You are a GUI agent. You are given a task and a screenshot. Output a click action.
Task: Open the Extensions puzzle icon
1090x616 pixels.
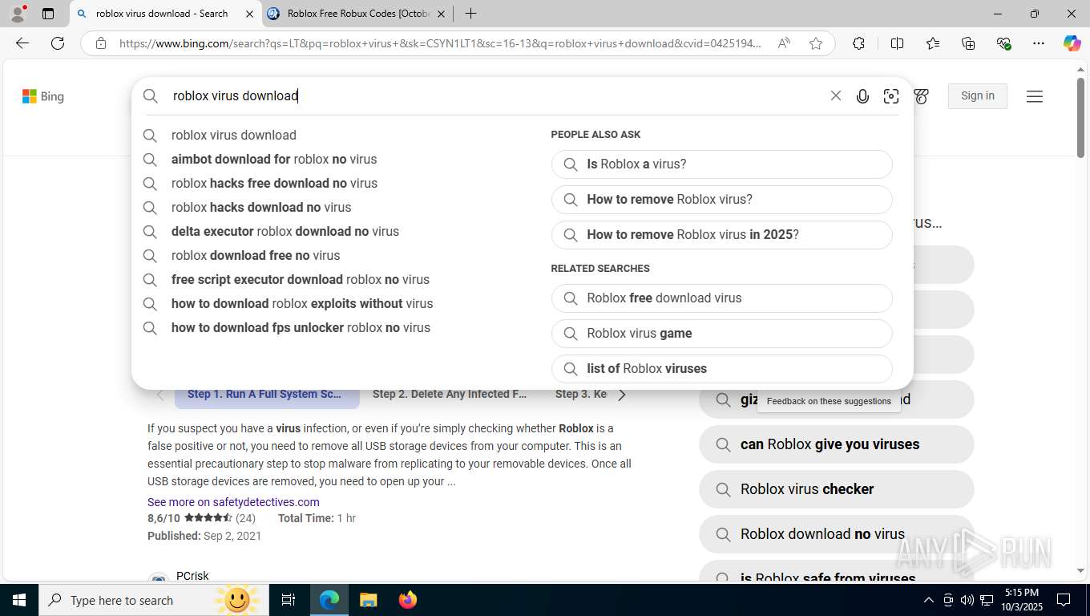(858, 43)
